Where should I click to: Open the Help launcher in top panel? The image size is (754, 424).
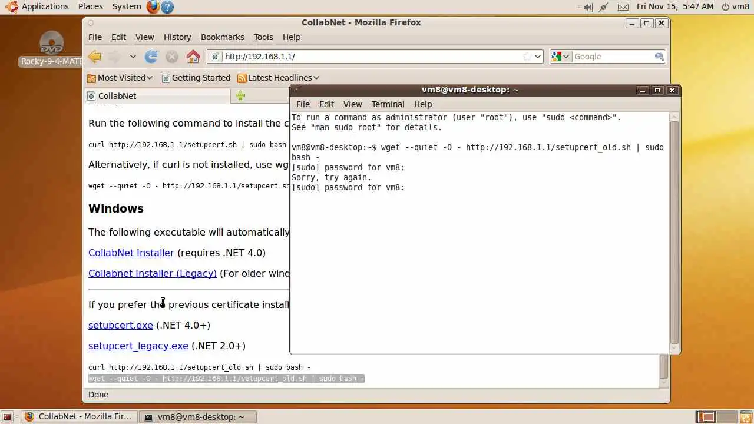point(167,6)
